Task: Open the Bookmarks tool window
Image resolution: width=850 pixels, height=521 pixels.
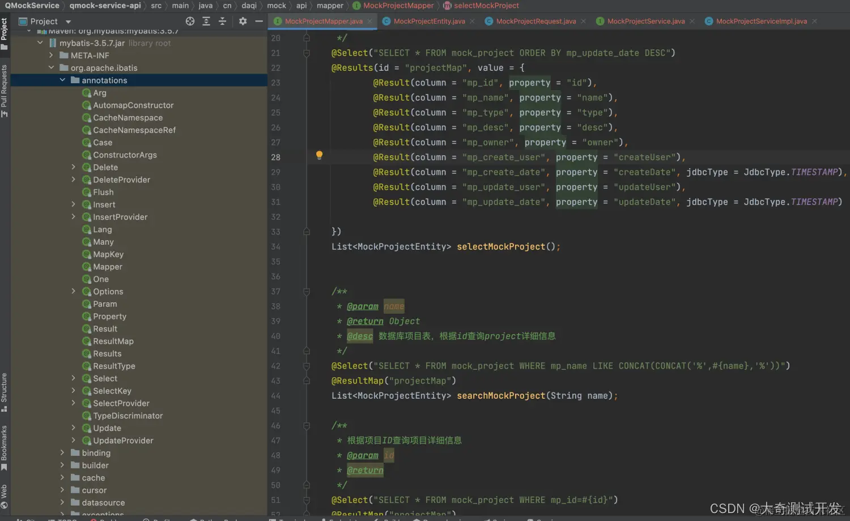Action: tap(5, 447)
